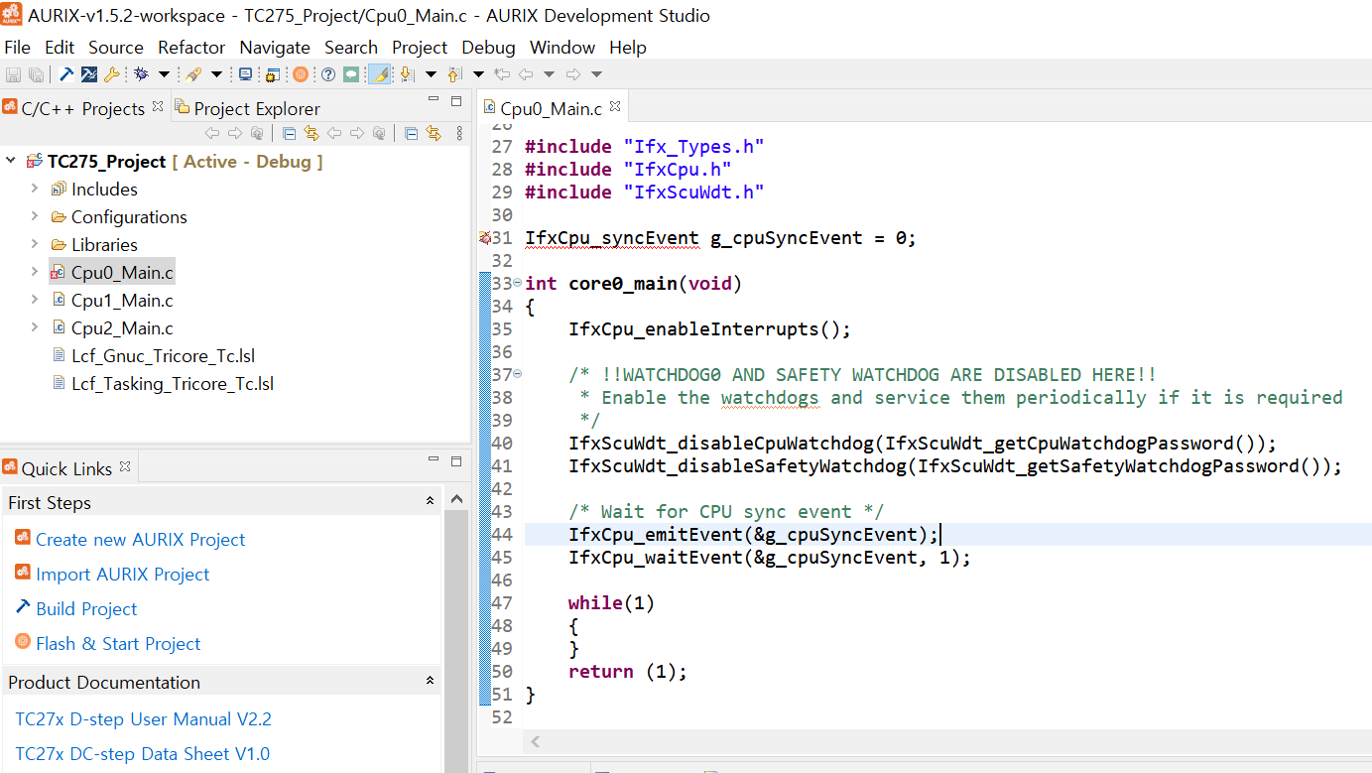Screen dimensions: 1372x773
Task: Open the Refactor menu
Action: [191, 48]
